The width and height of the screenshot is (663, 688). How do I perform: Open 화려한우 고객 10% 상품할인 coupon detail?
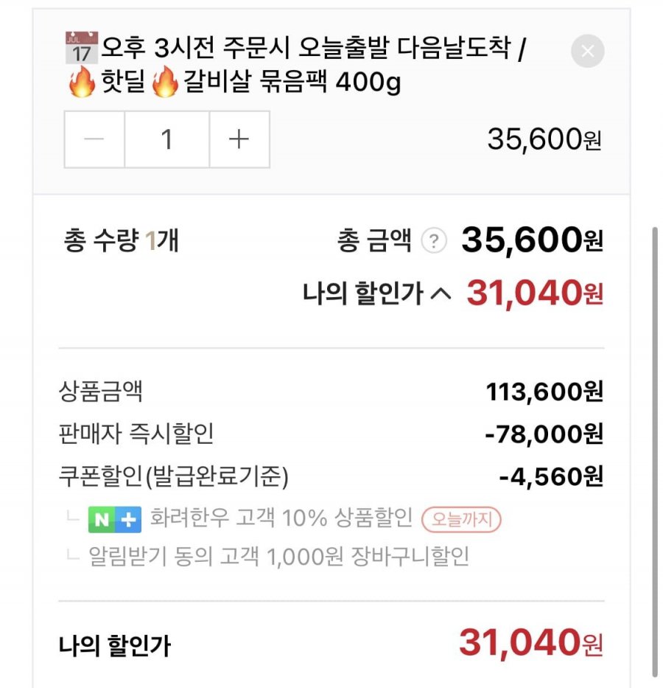tap(281, 518)
